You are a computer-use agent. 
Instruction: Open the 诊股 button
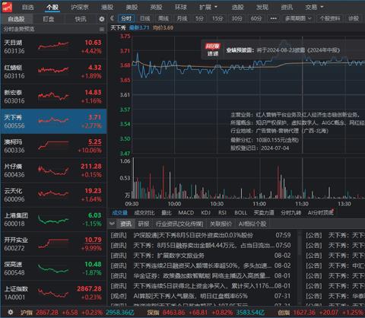click(x=354, y=19)
